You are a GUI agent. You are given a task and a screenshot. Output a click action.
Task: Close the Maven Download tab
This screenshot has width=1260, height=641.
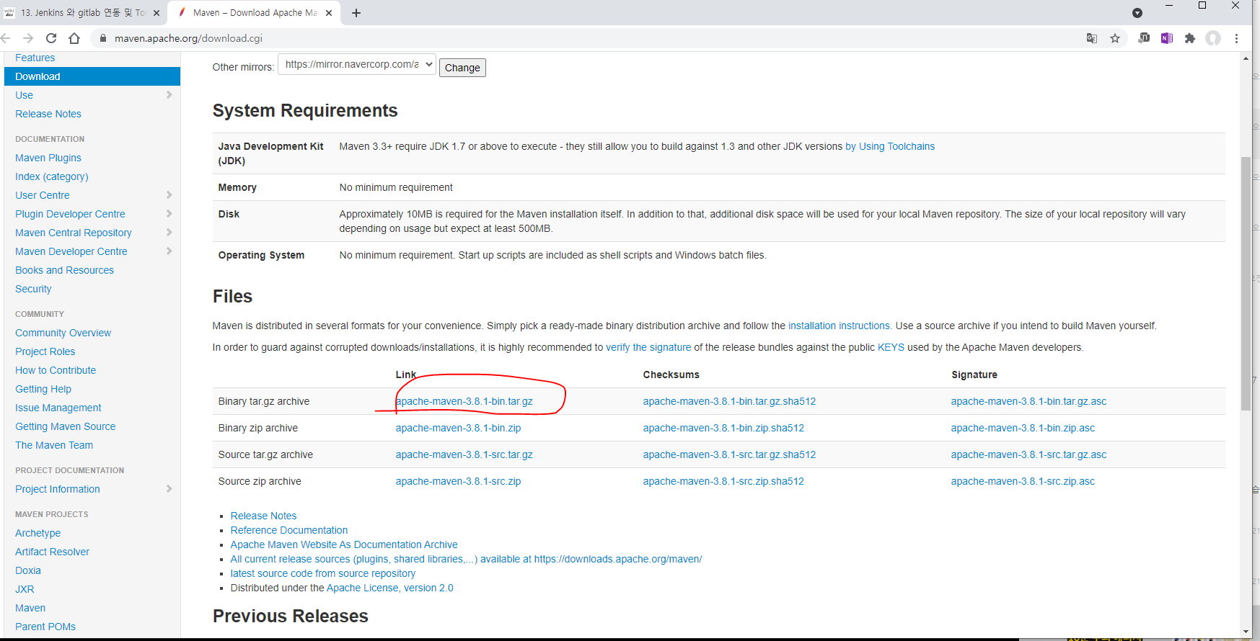pyautogui.click(x=329, y=13)
